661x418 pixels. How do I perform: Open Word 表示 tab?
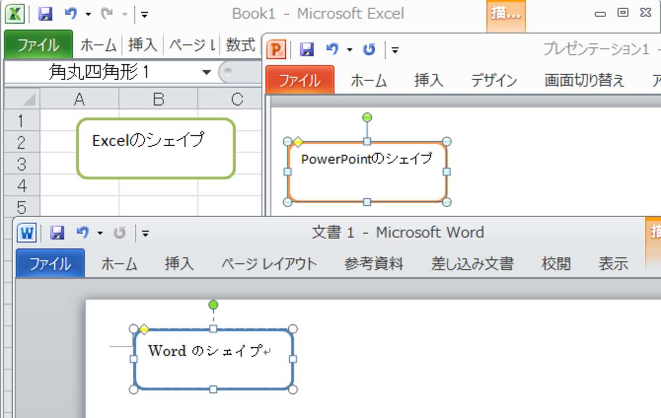pos(613,264)
